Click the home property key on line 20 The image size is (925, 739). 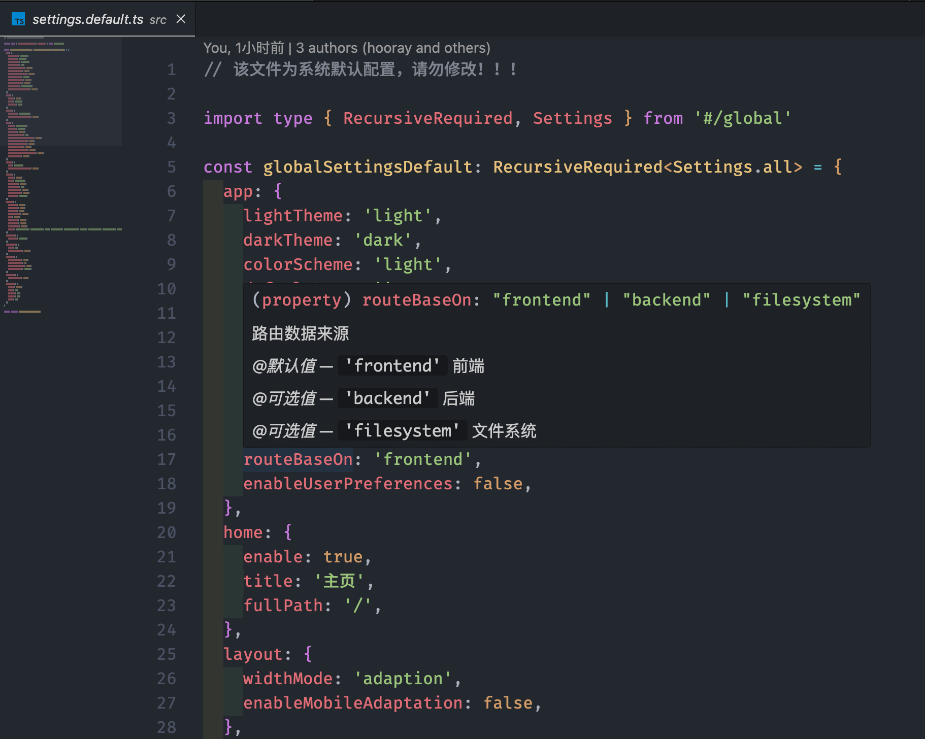click(243, 532)
